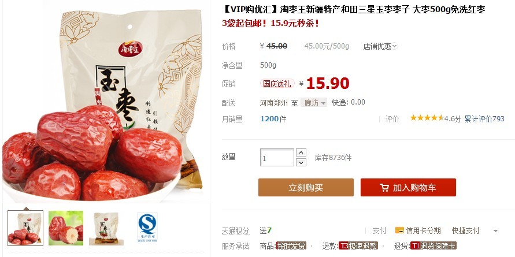Click the 国庆送礼 promotion tag
This screenshot has width=515, height=257.
[x=277, y=84]
